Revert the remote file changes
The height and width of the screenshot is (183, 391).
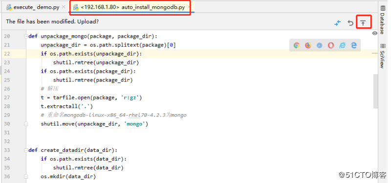point(350,23)
